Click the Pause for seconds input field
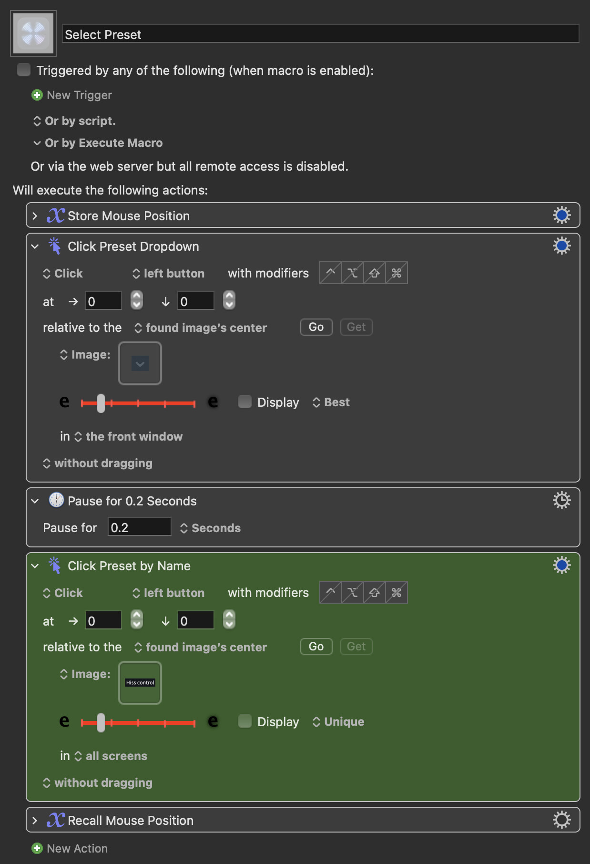Viewport: 590px width, 864px height. [x=139, y=527]
